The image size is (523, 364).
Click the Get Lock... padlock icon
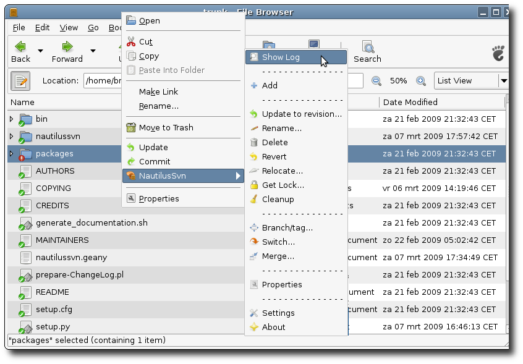(x=254, y=185)
